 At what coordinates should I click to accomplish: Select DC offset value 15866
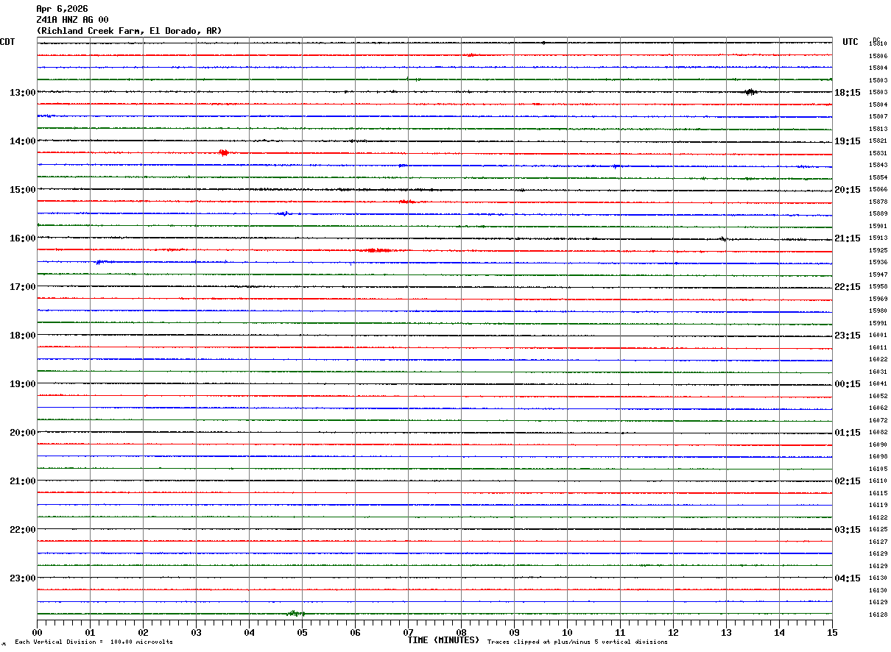(878, 189)
